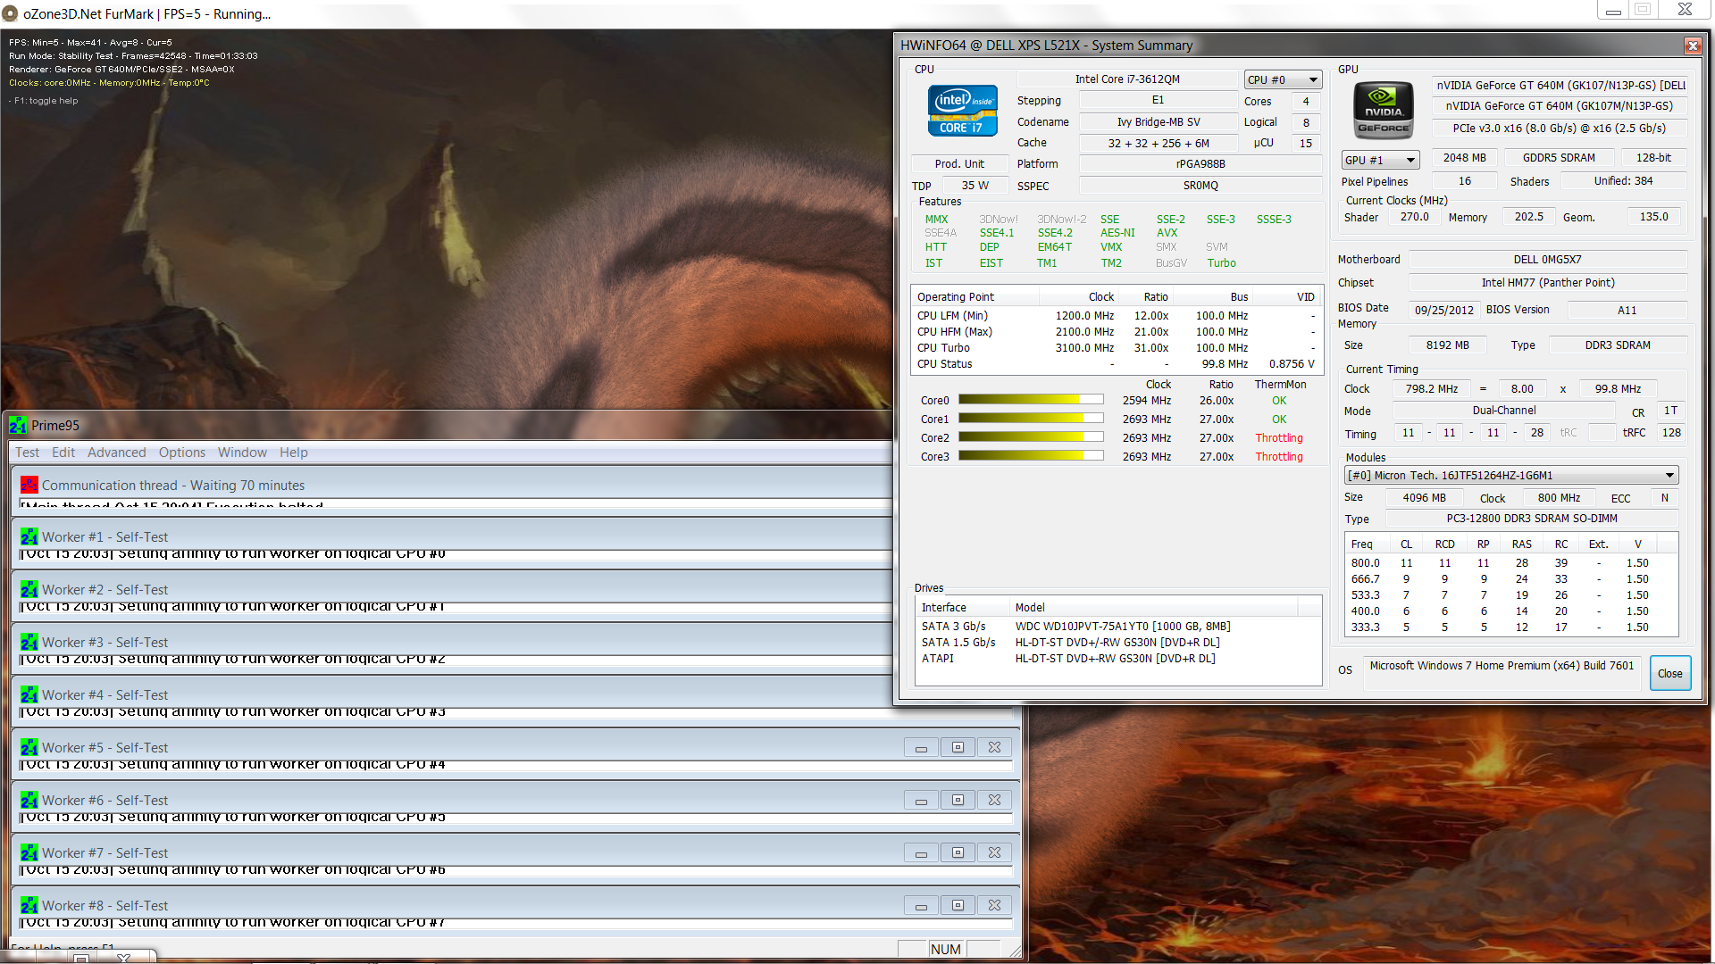Maximize the Worker #6 sub-window
The width and height of the screenshot is (1715, 964).
coord(958,800)
